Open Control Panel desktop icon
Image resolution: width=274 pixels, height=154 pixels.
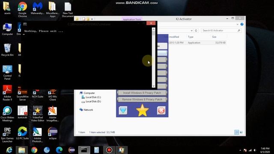pos(7,72)
